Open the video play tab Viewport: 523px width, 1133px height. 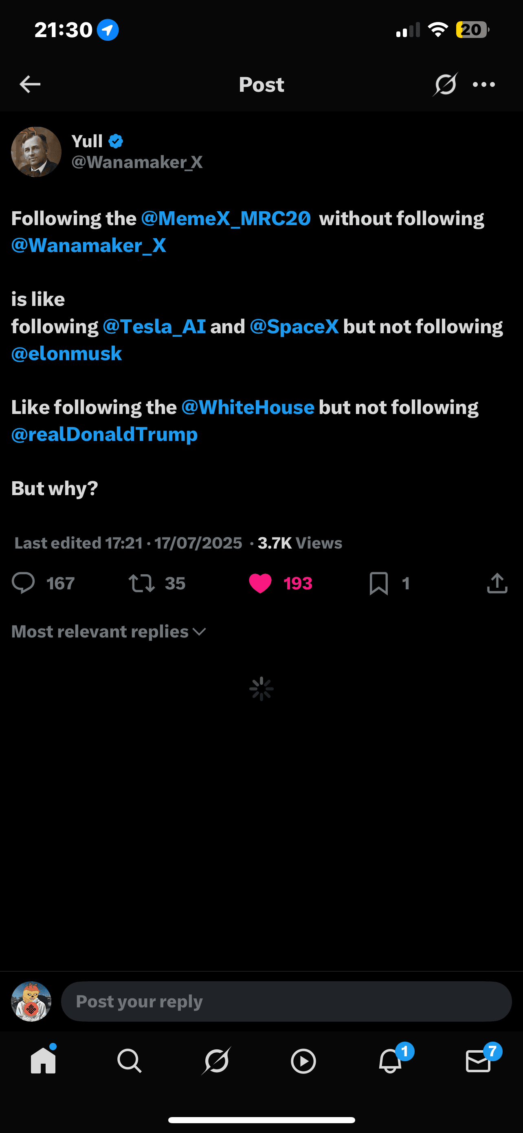tap(303, 1061)
